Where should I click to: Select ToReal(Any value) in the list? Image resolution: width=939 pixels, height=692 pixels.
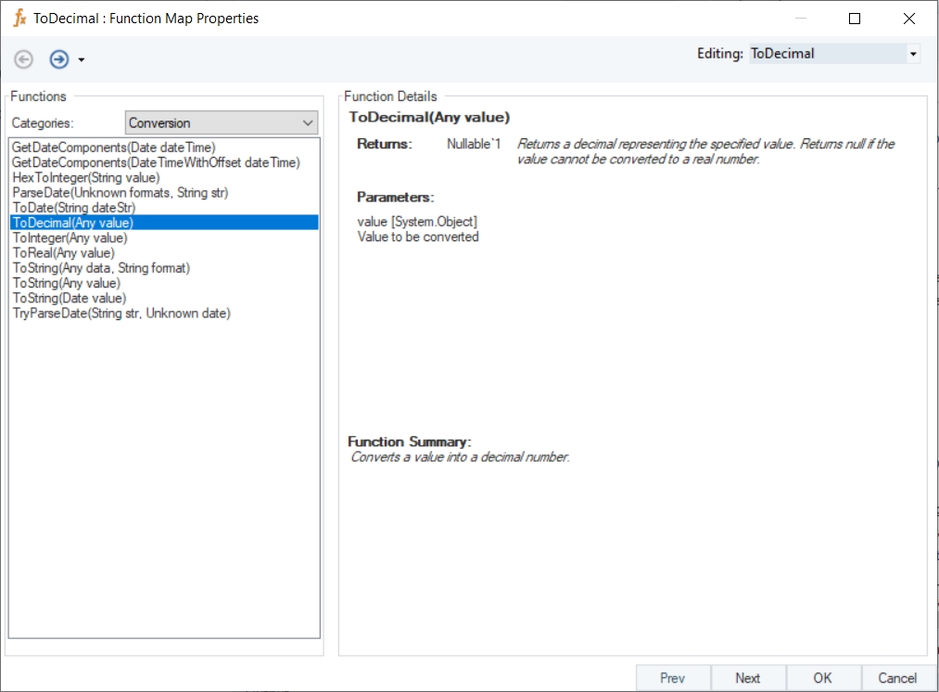(63, 252)
